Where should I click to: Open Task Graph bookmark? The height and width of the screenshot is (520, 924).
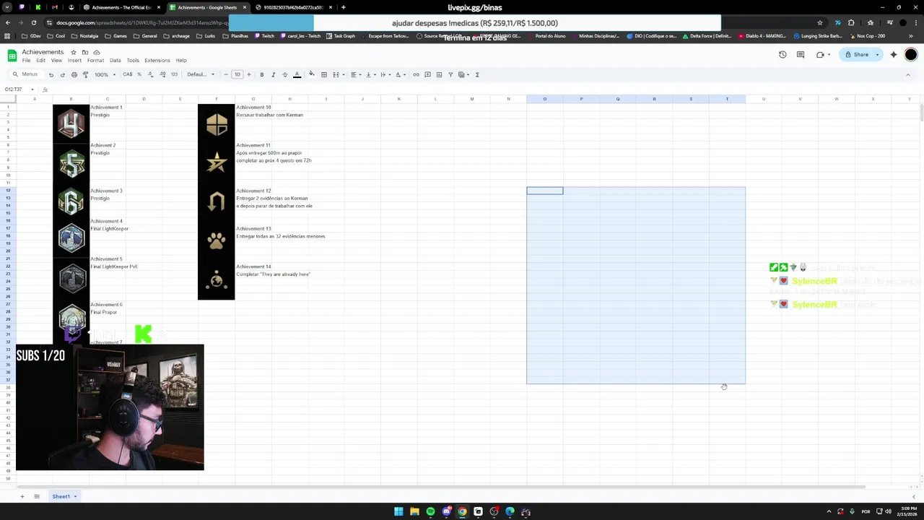[x=341, y=36]
